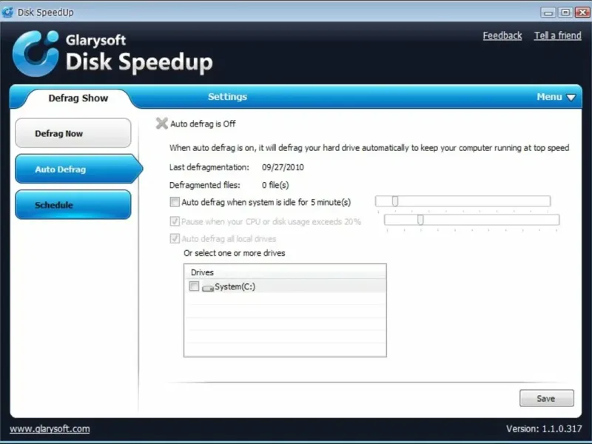Click the last defragmentation date 09/27/2010
This screenshot has height=444, width=592.
(283, 167)
